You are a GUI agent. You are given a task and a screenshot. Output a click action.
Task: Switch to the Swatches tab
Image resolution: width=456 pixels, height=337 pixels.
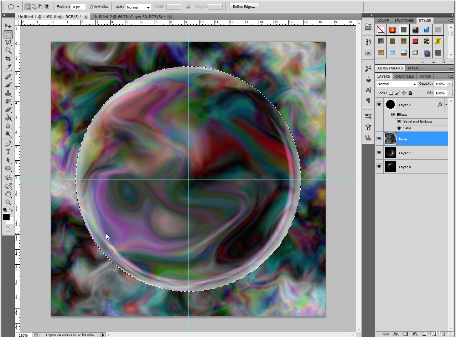coord(404,21)
